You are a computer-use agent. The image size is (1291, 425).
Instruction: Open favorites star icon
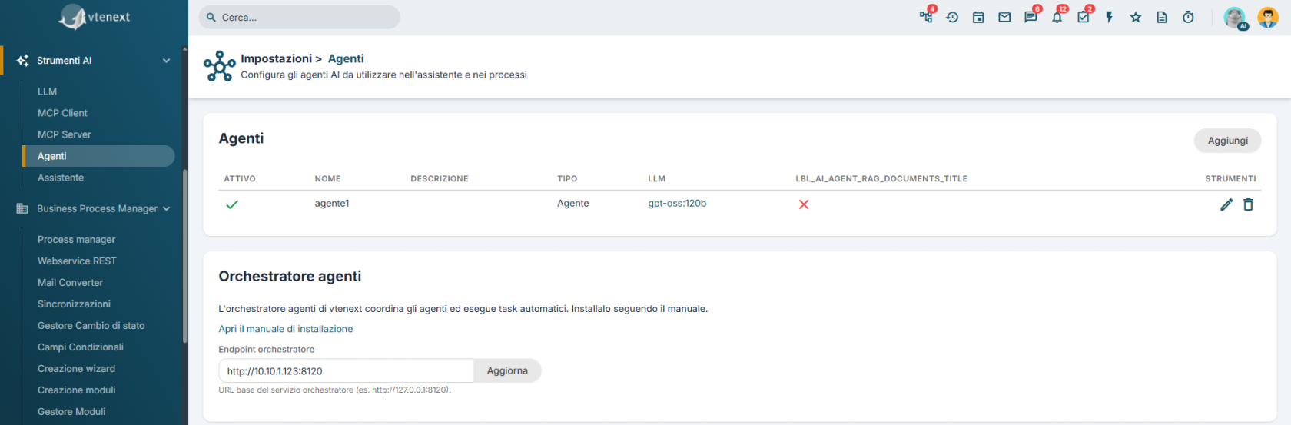(x=1136, y=17)
